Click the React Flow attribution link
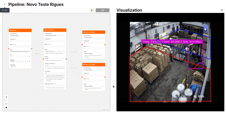The height and width of the screenshot is (114, 226). 106,110
